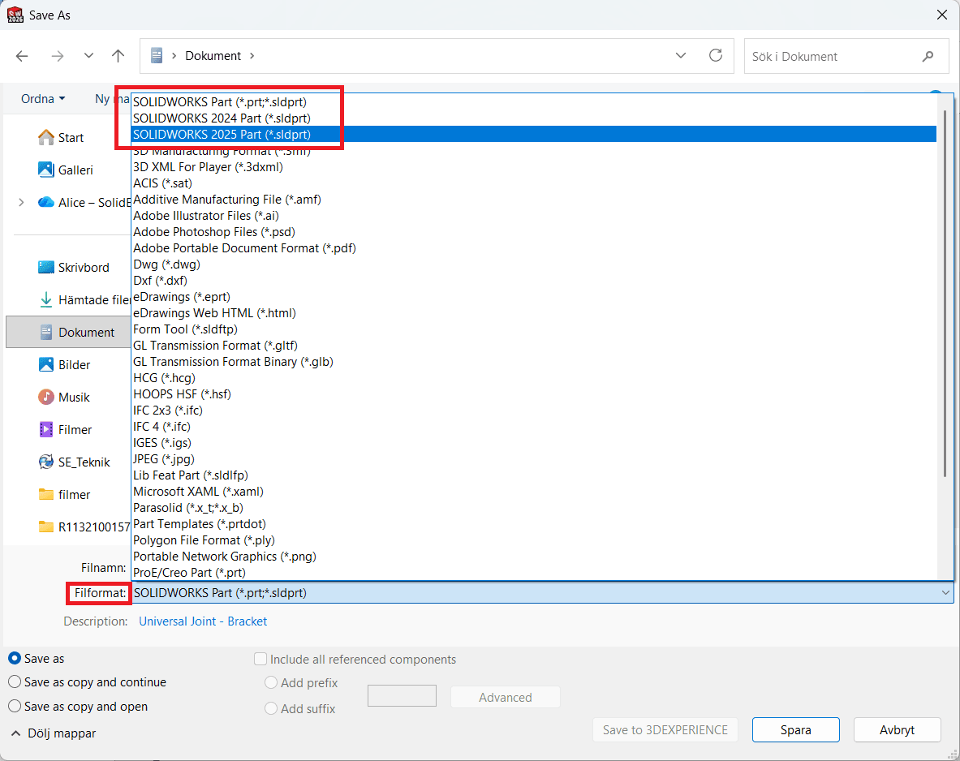The height and width of the screenshot is (761, 960).
Task: Choose eDrawings (*.eprt) format
Action: coord(534,296)
